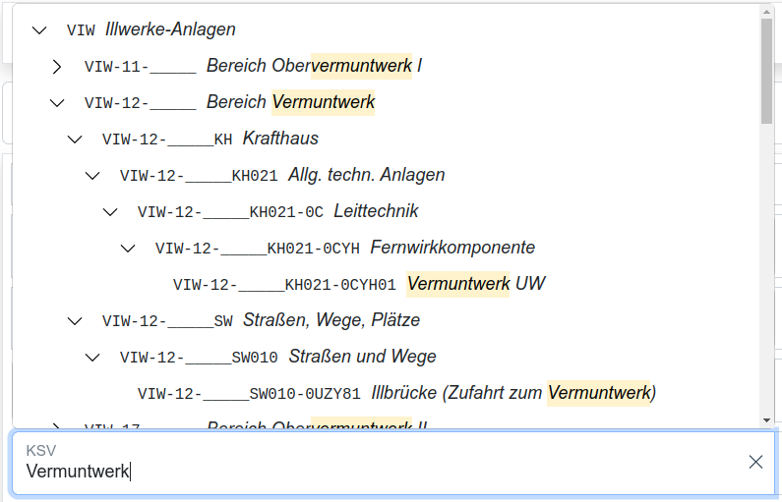Clear the KSV search field

[x=755, y=462]
